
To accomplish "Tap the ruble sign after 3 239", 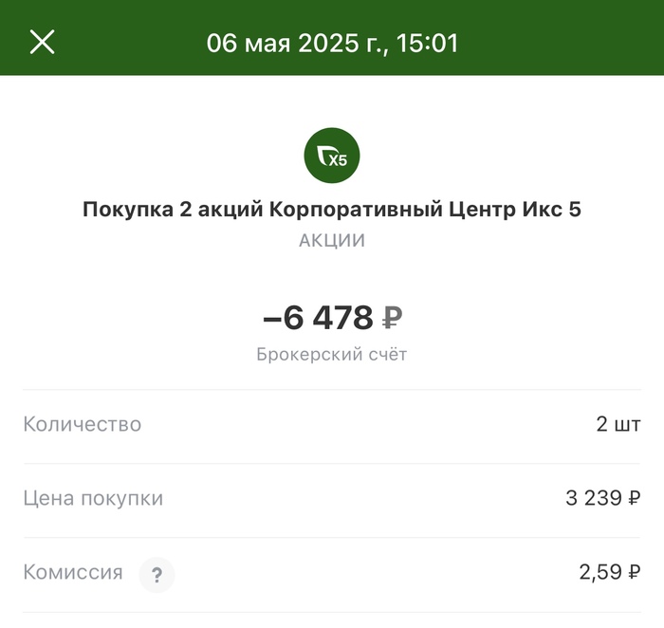I will pyautogui.click(x=634, y=498).
